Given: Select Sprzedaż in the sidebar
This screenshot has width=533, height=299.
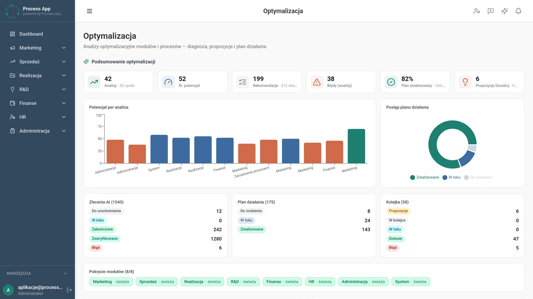Looking at the screenshot, I should tap(37, 62).
